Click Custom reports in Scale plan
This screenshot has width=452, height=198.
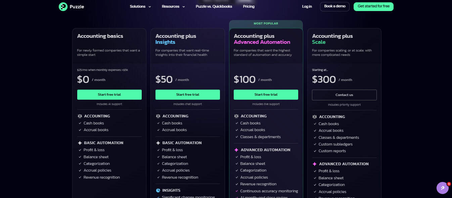(332, 151)
